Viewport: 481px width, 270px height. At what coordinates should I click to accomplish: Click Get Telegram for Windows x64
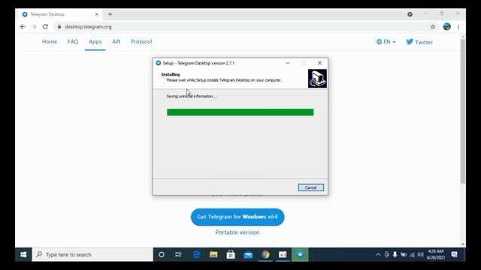point(237,217)
